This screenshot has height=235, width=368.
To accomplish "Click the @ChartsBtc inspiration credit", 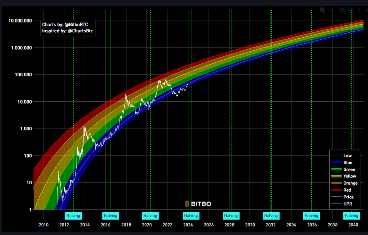I will tap(80, 31).
